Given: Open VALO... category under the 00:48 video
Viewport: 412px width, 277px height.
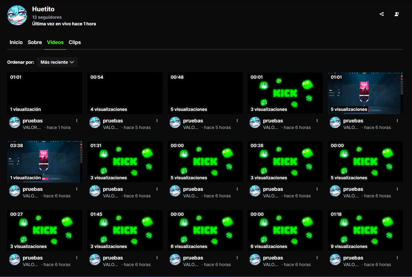Looking at the screenshot, I should [x=191, y=128].
